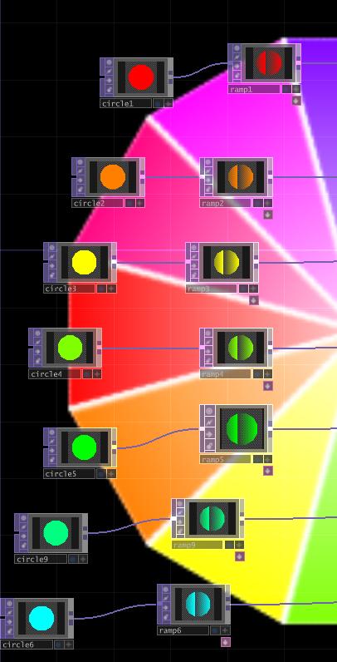
Task: Expand docked operators arrow below ramp5
Action: pos(268,471)
